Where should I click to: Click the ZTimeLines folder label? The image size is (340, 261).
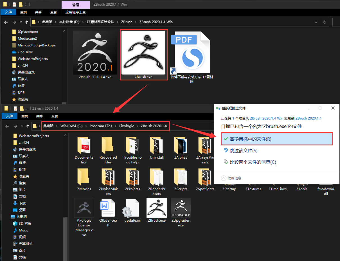(278, 189)
